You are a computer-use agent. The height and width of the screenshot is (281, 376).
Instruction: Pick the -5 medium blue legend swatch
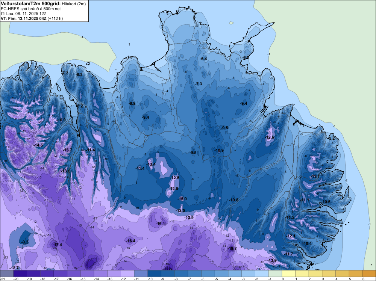coord(221,273)
